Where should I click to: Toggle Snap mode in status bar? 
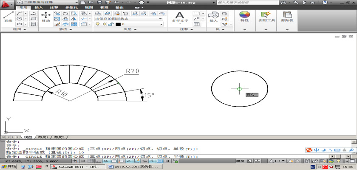83,161
